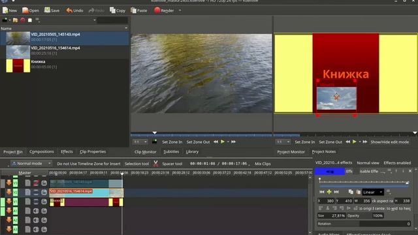Rewind the clip monitor
This screenshot has width=418, height=235.
tap(216, 142)
